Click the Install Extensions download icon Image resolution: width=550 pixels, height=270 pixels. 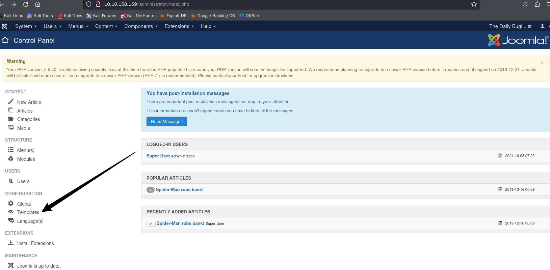pos(11,243)
